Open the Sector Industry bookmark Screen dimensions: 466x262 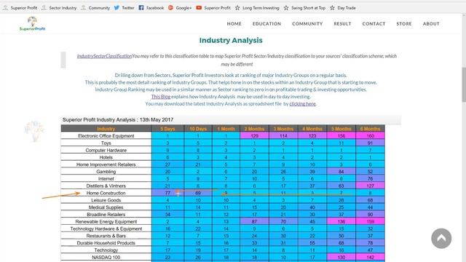[x=59, y=8]
